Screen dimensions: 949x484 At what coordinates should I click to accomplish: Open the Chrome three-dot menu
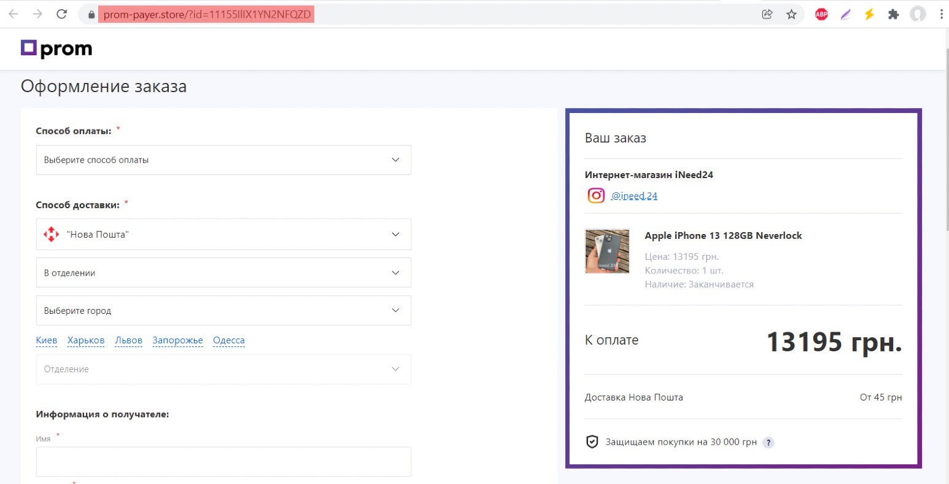[941, 14]
